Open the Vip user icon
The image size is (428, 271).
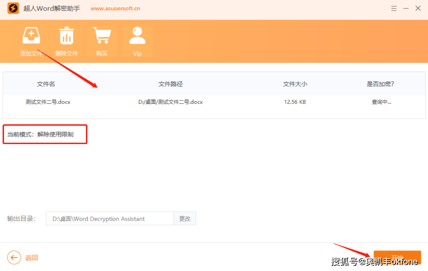click(x=137, y=36)
